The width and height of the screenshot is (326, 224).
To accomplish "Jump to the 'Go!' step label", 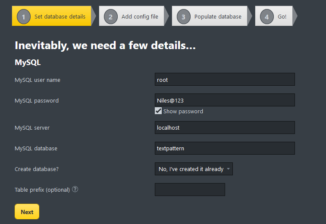I will 282,17.
